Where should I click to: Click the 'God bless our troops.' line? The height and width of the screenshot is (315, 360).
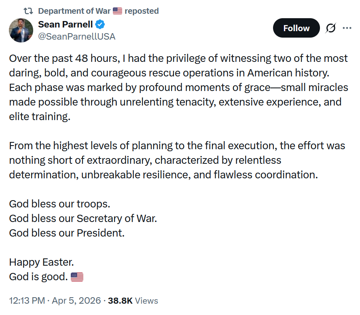(x=59, y=204)
